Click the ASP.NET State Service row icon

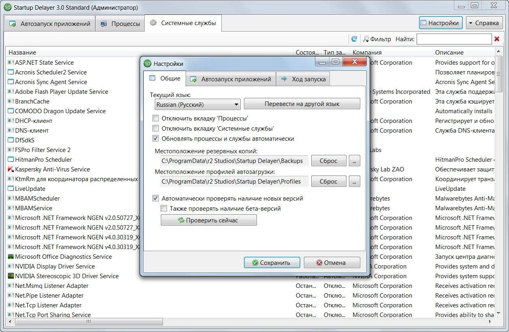[11, 63]
